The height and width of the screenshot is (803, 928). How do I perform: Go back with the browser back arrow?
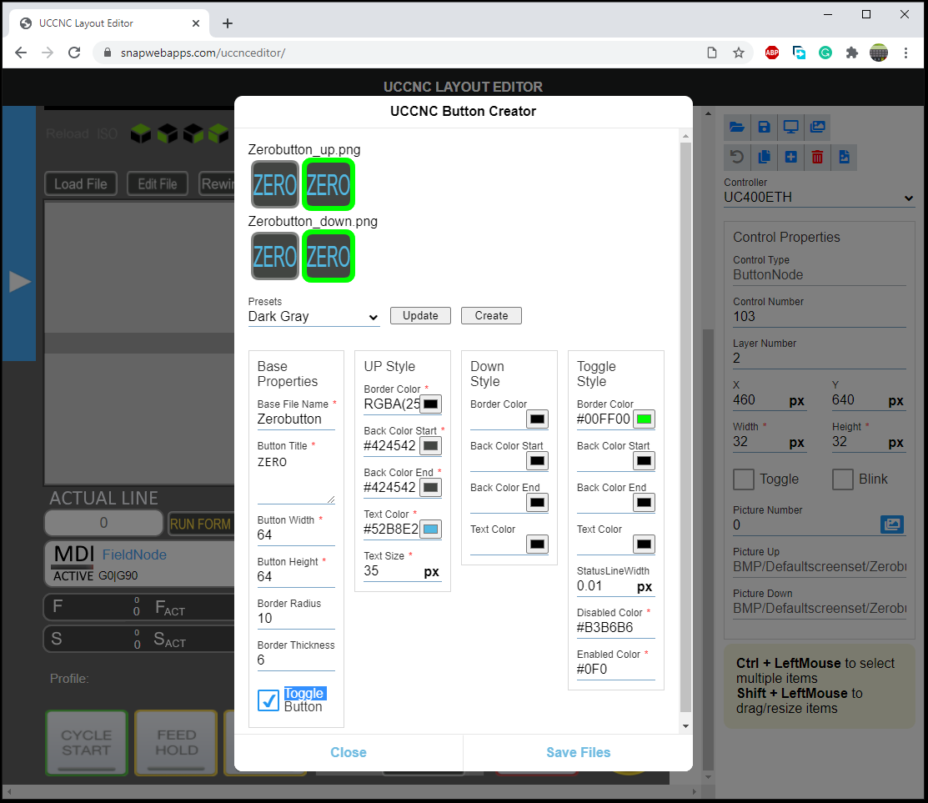pos(21,53)
